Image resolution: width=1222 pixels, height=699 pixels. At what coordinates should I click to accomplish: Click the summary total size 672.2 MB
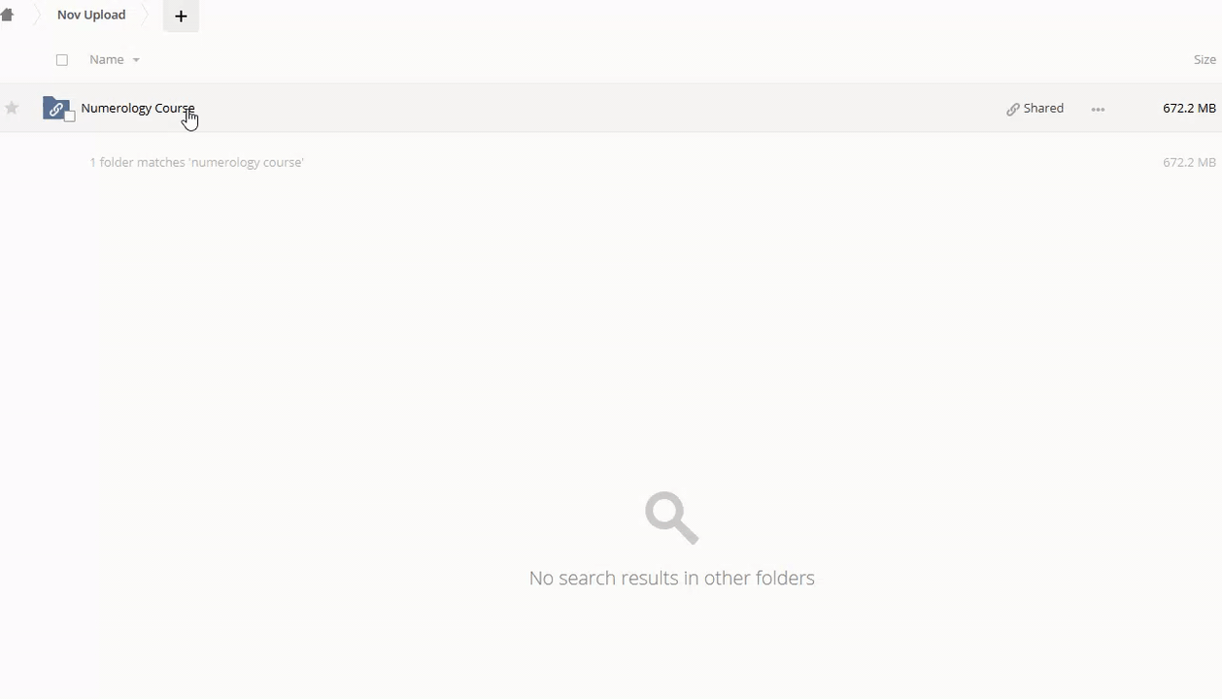coord(1189,162)
